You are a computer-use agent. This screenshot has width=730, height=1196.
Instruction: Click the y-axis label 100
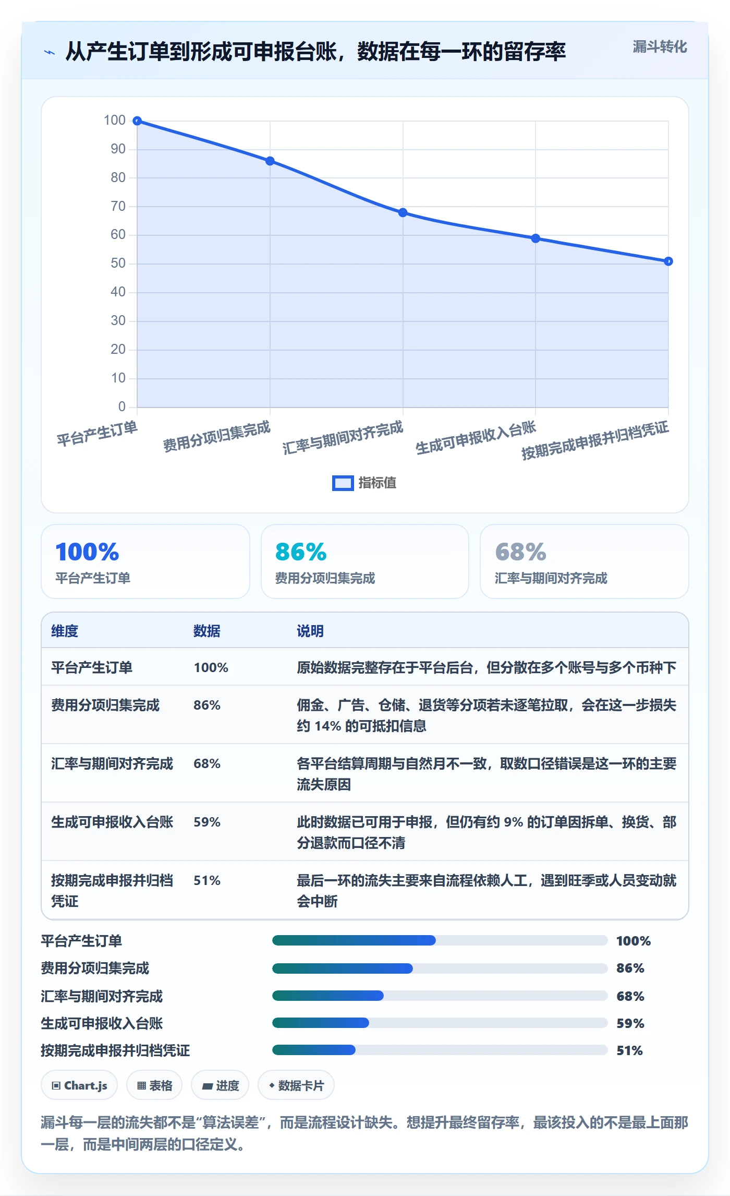tap(115, 121)
